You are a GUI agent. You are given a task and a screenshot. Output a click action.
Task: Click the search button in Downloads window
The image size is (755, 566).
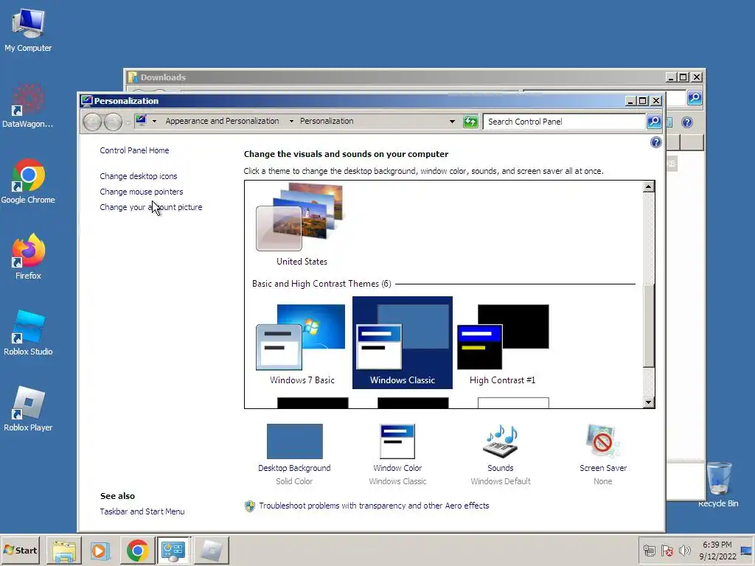(695, 98)
